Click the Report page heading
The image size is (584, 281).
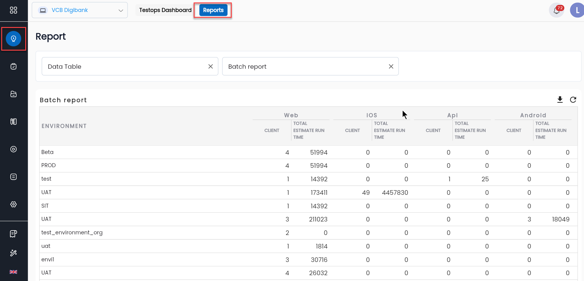pyautogui.click(x=50, y=37)
